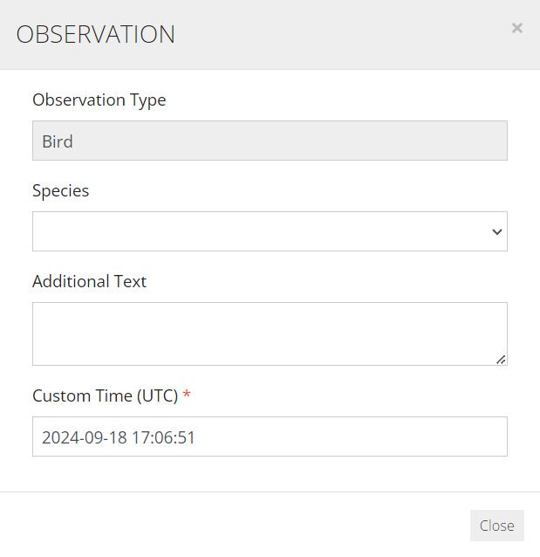Click the Close button in the footer
540x557 pixels.
(x=497, y=526)
